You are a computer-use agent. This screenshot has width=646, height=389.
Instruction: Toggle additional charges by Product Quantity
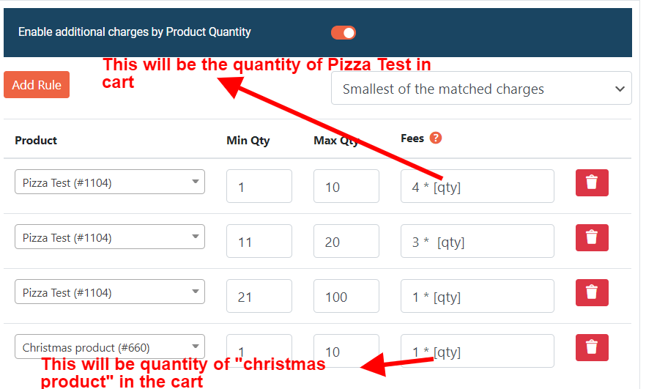pos(344,32)
